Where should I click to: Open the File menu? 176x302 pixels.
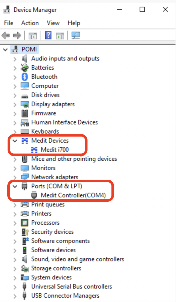9,23
